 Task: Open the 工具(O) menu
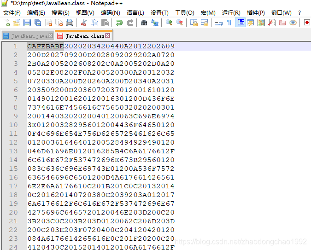click(x=184, y=13)
